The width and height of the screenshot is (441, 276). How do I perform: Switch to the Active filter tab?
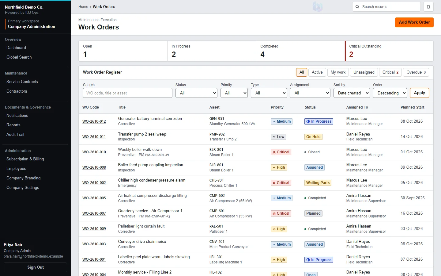pyautogui.click(x=317, y=72)
